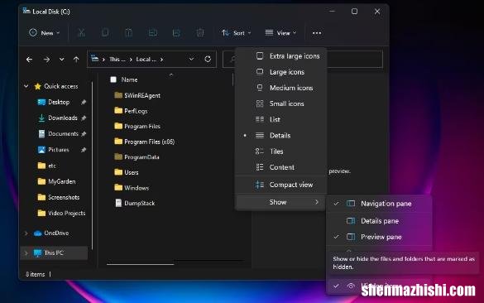Toggle Hidden items in Show submenu

(x=380, y=286)
